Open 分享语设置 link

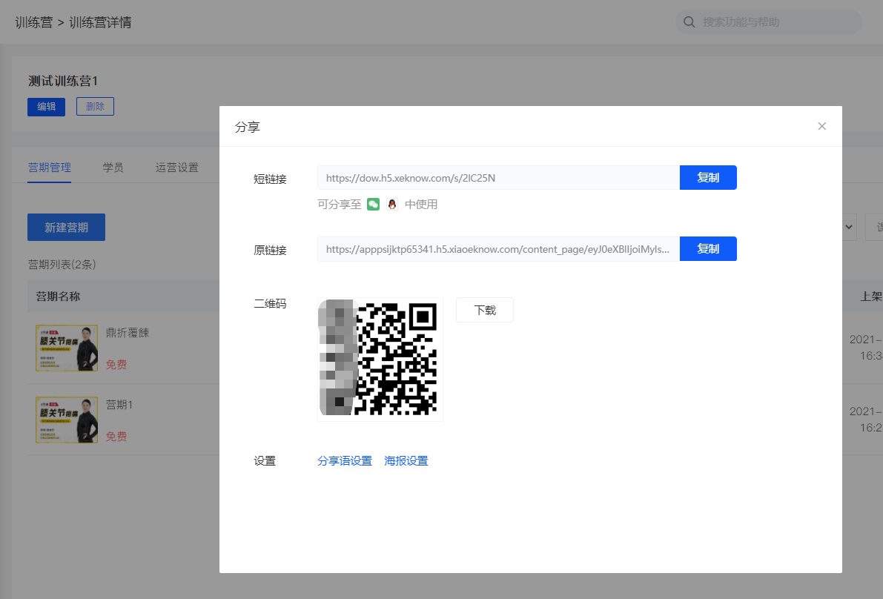(x=345, y=461)
